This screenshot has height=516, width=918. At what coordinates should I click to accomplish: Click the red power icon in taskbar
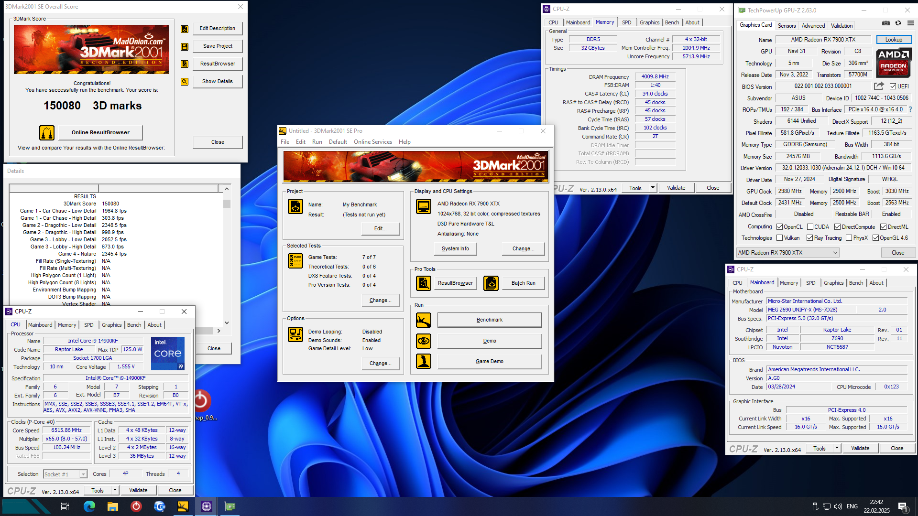(x=136, y=506)
